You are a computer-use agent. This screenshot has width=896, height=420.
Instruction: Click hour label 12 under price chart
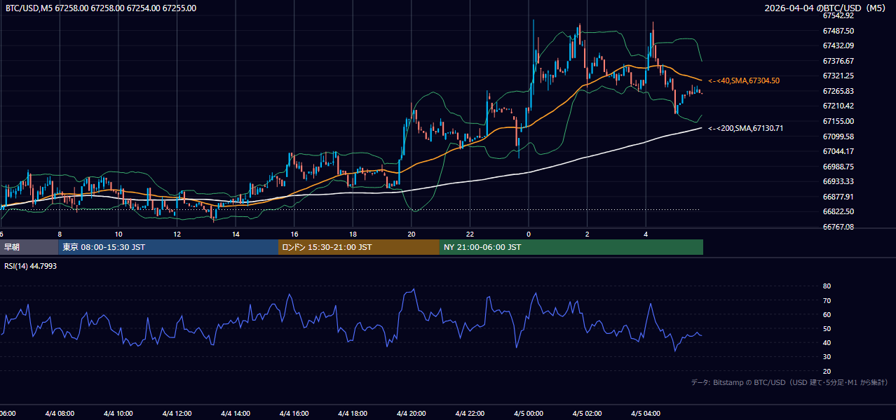tap(177, 234)
